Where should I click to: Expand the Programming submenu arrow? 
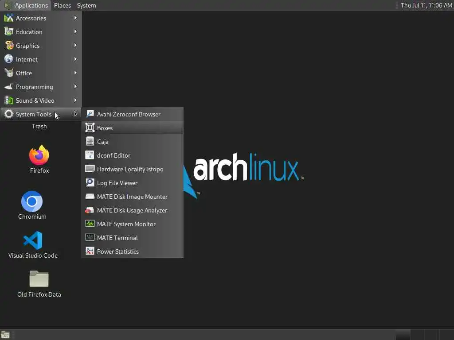pos(75,86)
